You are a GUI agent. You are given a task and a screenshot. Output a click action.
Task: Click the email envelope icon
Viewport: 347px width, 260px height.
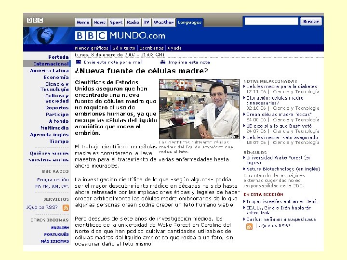click(x=79, y=62)
